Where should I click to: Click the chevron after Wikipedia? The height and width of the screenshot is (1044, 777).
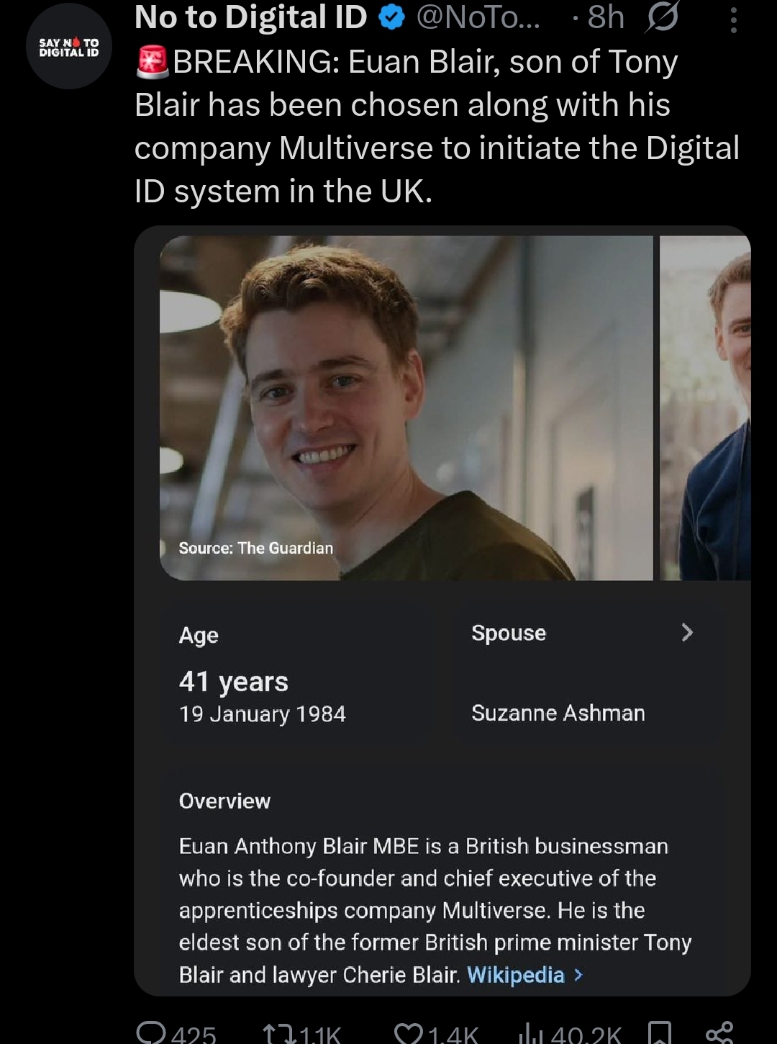coord(578,975)
